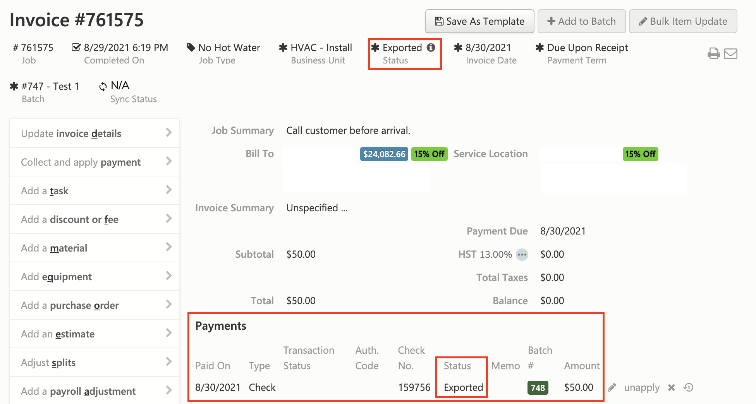Select Collect and apply payment
756x404 pixels.
[x=94, y=162]
